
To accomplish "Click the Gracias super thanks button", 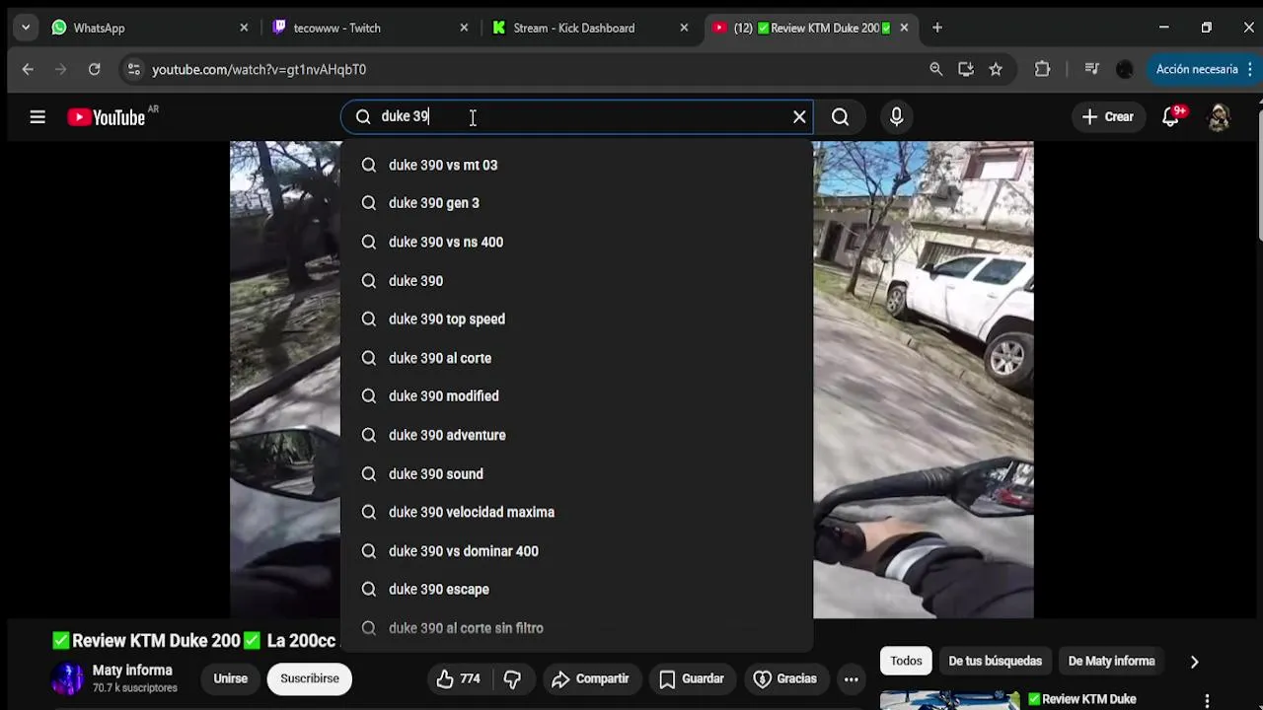I will (785, 678).
